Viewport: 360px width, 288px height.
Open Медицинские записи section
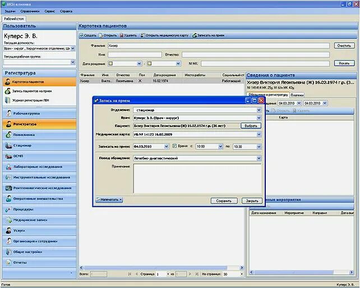click(39, 220)
